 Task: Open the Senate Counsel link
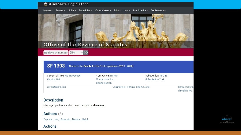tap(186, 87)
